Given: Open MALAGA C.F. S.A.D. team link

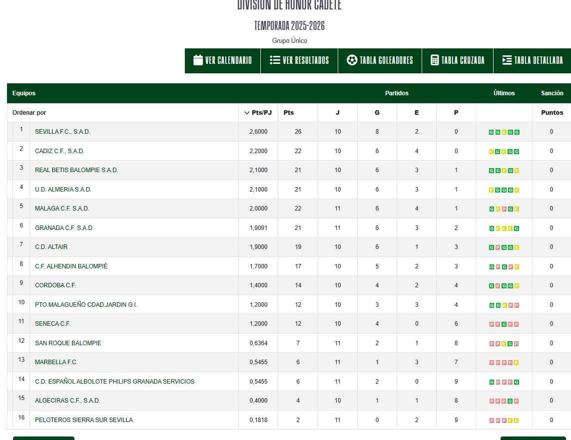Looking at the screenshot, I should (x=62, y=209).
